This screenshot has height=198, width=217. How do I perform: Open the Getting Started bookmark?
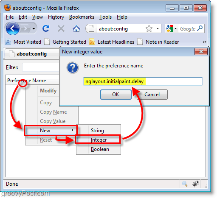click(x=65, y=42)
